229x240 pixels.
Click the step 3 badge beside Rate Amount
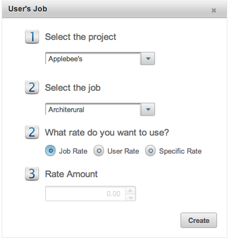pyautogui.click(x=32, y=174)
